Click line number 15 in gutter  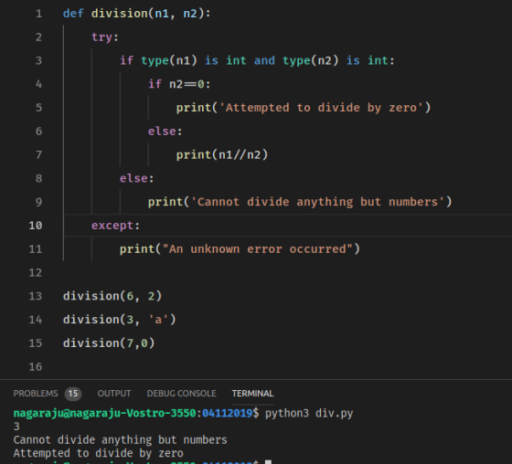tap(36, 343)
